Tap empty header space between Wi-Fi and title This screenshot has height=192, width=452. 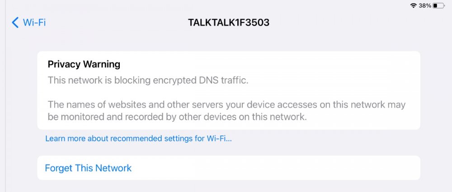tap(113, 23)
